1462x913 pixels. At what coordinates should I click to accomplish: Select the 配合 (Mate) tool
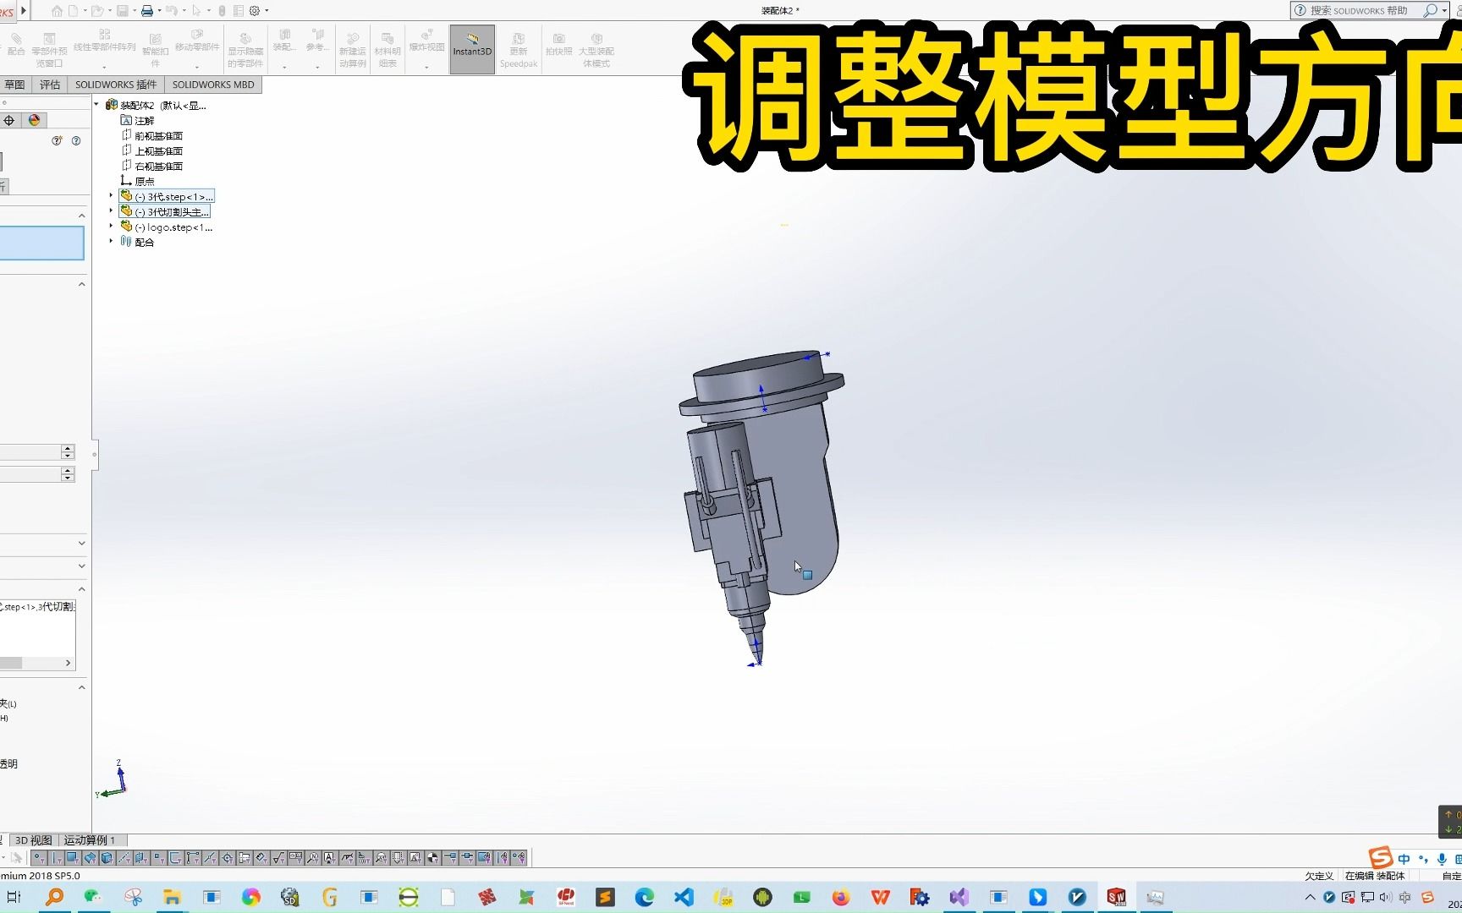click(15, 42)
